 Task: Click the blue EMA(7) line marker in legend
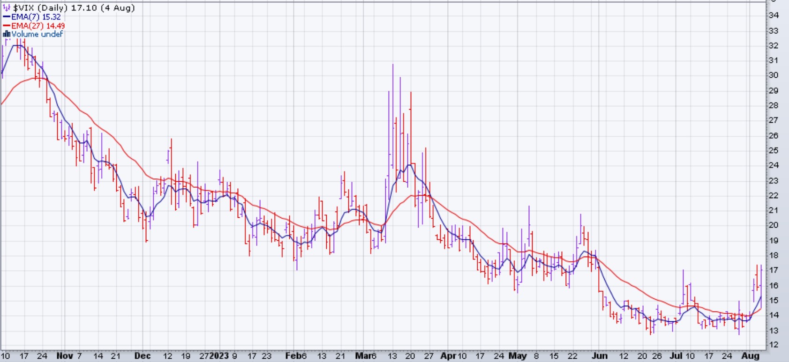pyautogui.click(x=7, y=17)
